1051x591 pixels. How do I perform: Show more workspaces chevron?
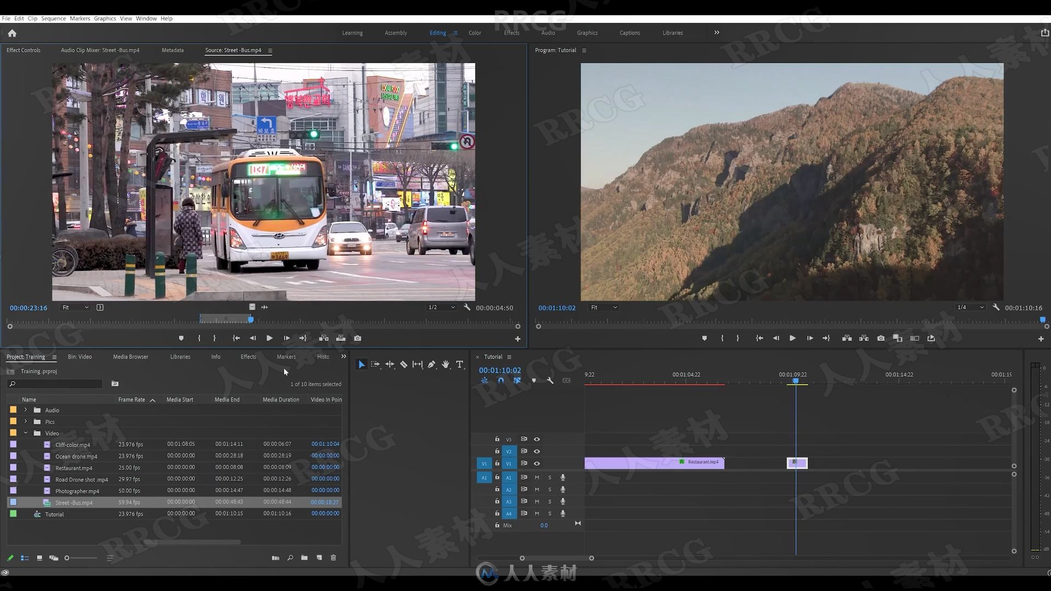tap(717, 33)
